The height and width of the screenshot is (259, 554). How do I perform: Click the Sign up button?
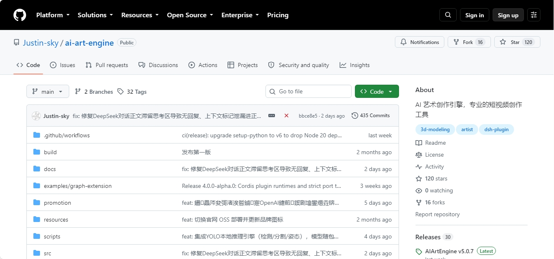(508, 15)
